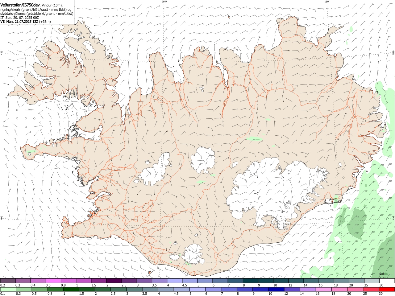395x296 pixels.
Task: Click the rain legend swatch between 5 and 6
Action: 197,290
